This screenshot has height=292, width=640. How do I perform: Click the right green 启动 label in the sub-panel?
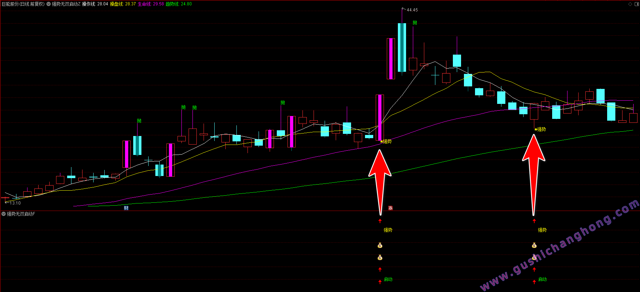542,280
